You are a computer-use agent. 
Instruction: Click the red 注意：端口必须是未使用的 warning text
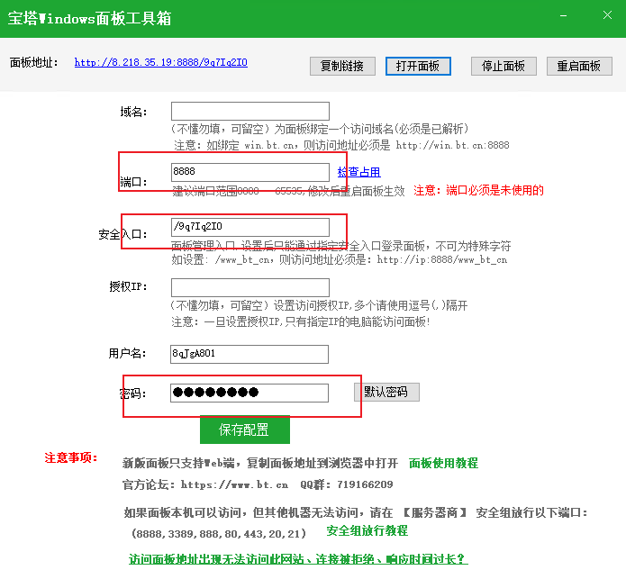click(x=478, y=190)
